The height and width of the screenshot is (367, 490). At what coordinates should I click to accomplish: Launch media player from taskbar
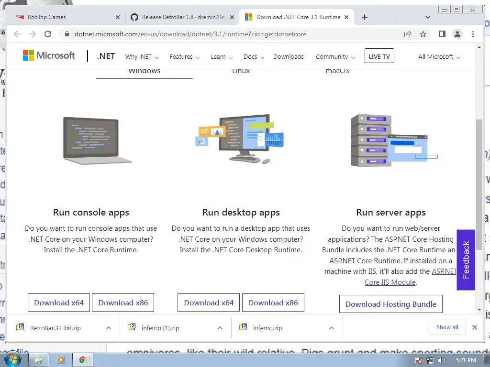(x=61, y=360)
